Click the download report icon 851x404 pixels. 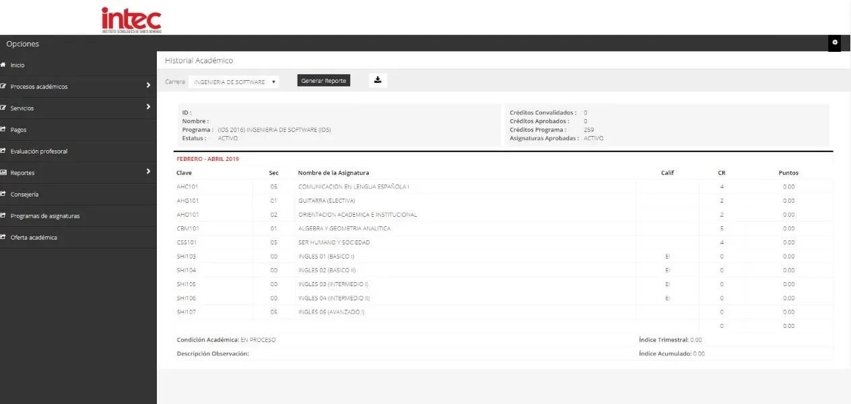377,79
